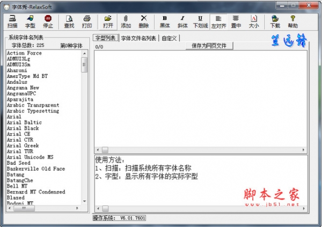Select Action Force in font list
Viewport: 322px width, 227px height.
[24, 53]
